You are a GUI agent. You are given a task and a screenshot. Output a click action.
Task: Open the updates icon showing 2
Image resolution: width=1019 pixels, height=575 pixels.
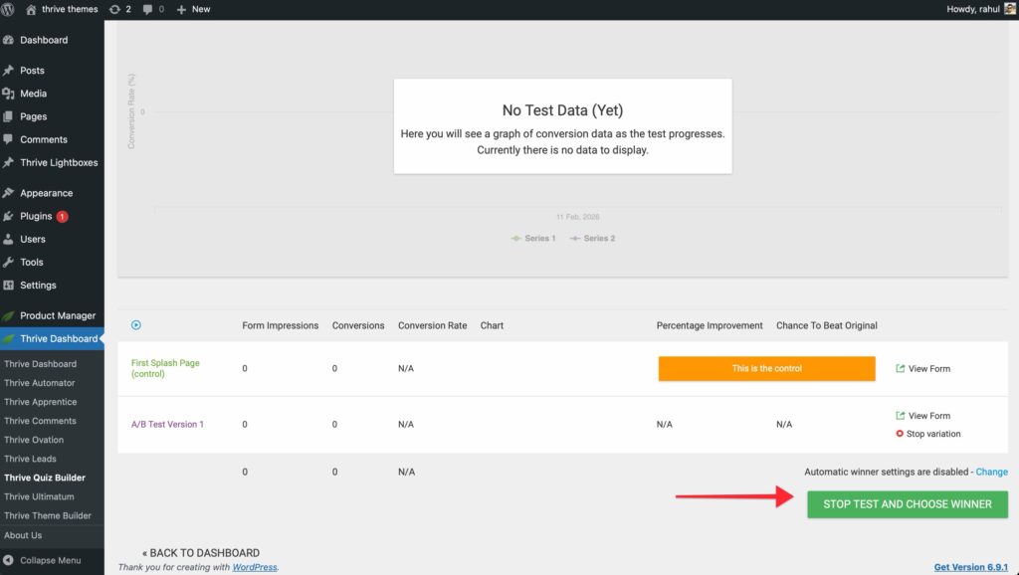pos(114,9)
